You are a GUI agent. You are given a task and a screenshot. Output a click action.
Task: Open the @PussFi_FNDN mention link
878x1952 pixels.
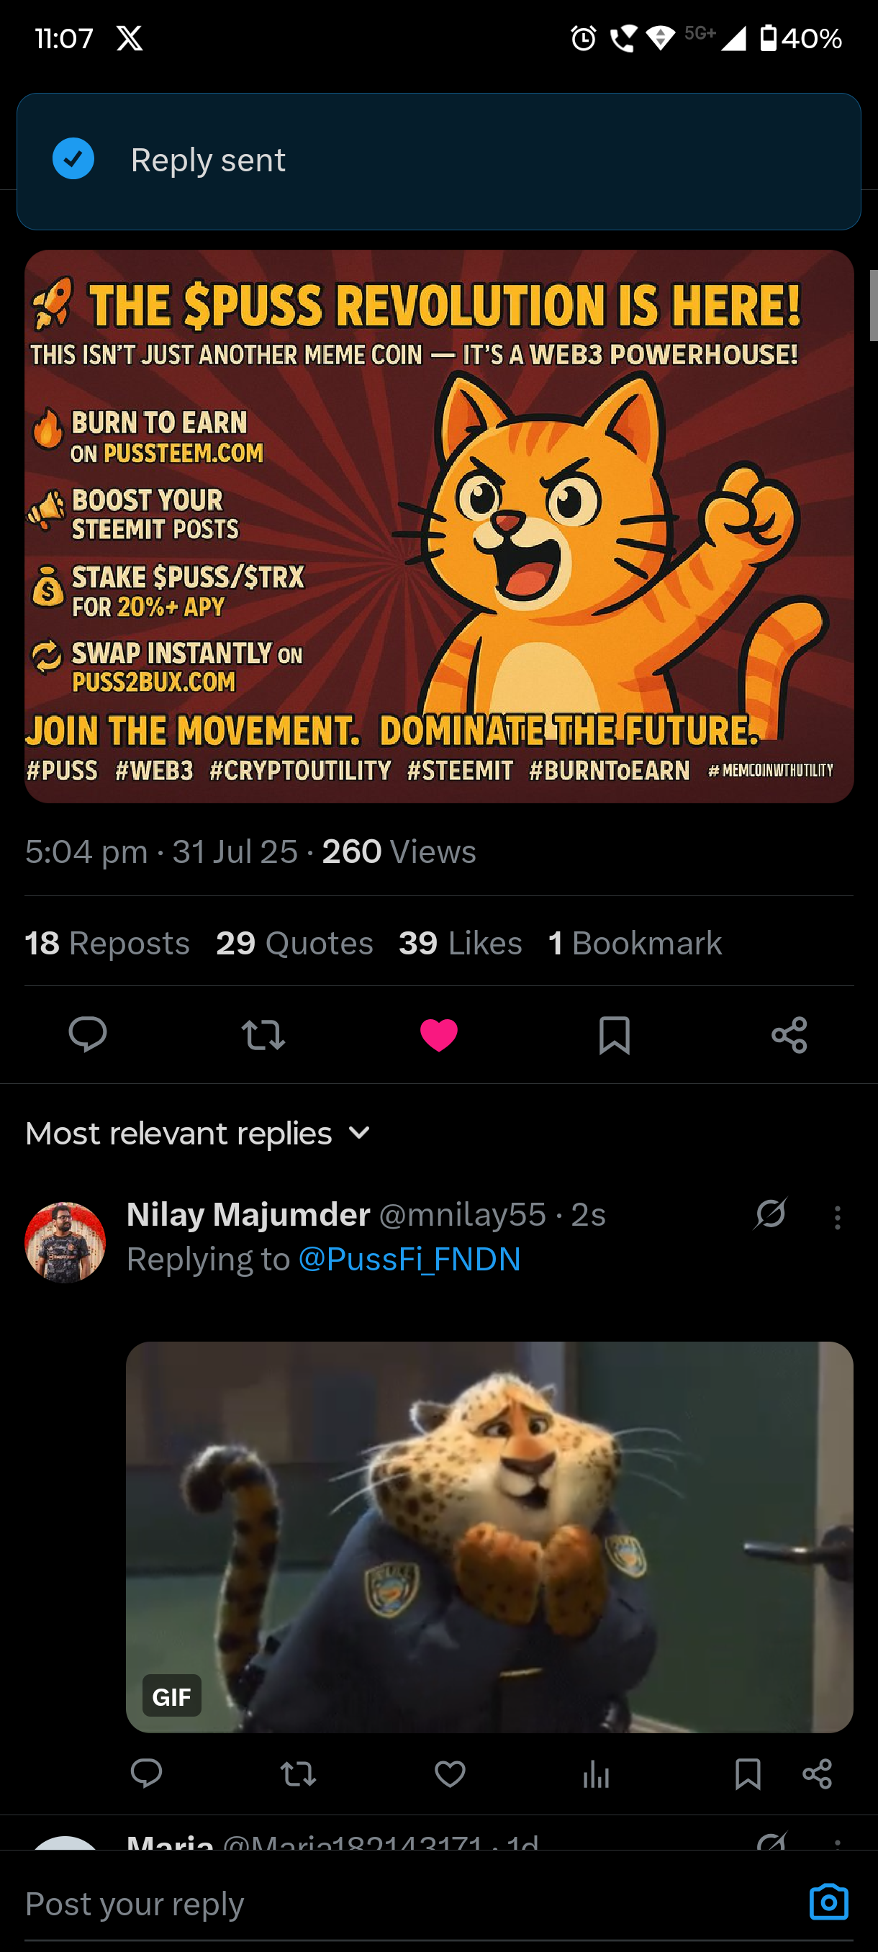click(x=409, y=1260)
